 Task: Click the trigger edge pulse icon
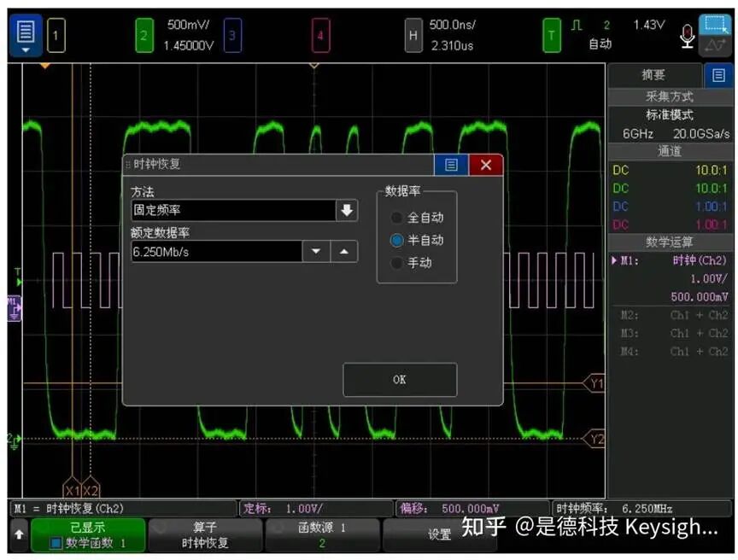coord(577,25)
